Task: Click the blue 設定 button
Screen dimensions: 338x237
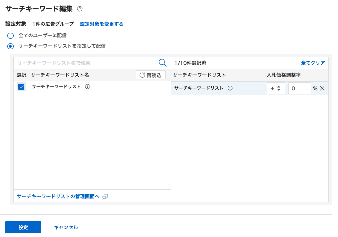Action: (x=23, y=227)
